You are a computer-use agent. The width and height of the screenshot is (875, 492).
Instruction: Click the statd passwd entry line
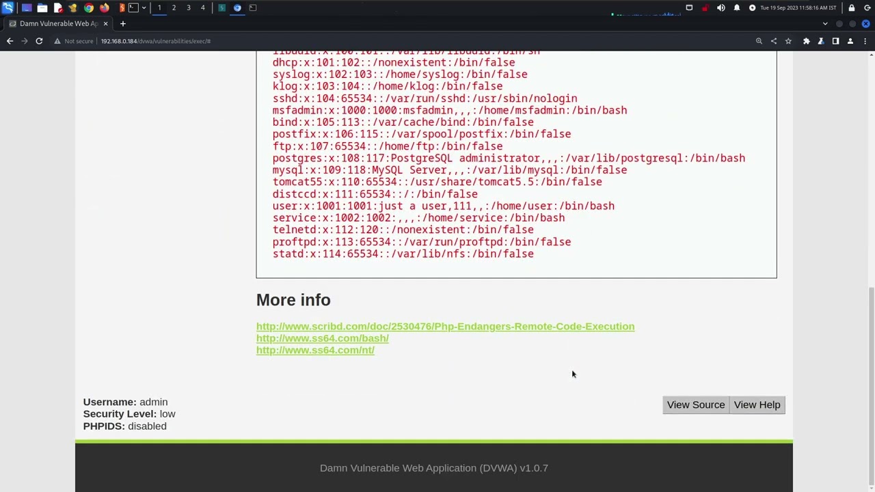[403, 254]
